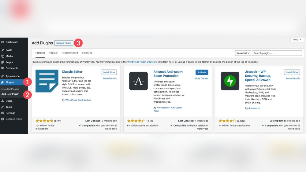Image resolution: width=306 pixels, height=172 pixels.
Task: Switch to the Recommended tab
Action: [70, 53]
